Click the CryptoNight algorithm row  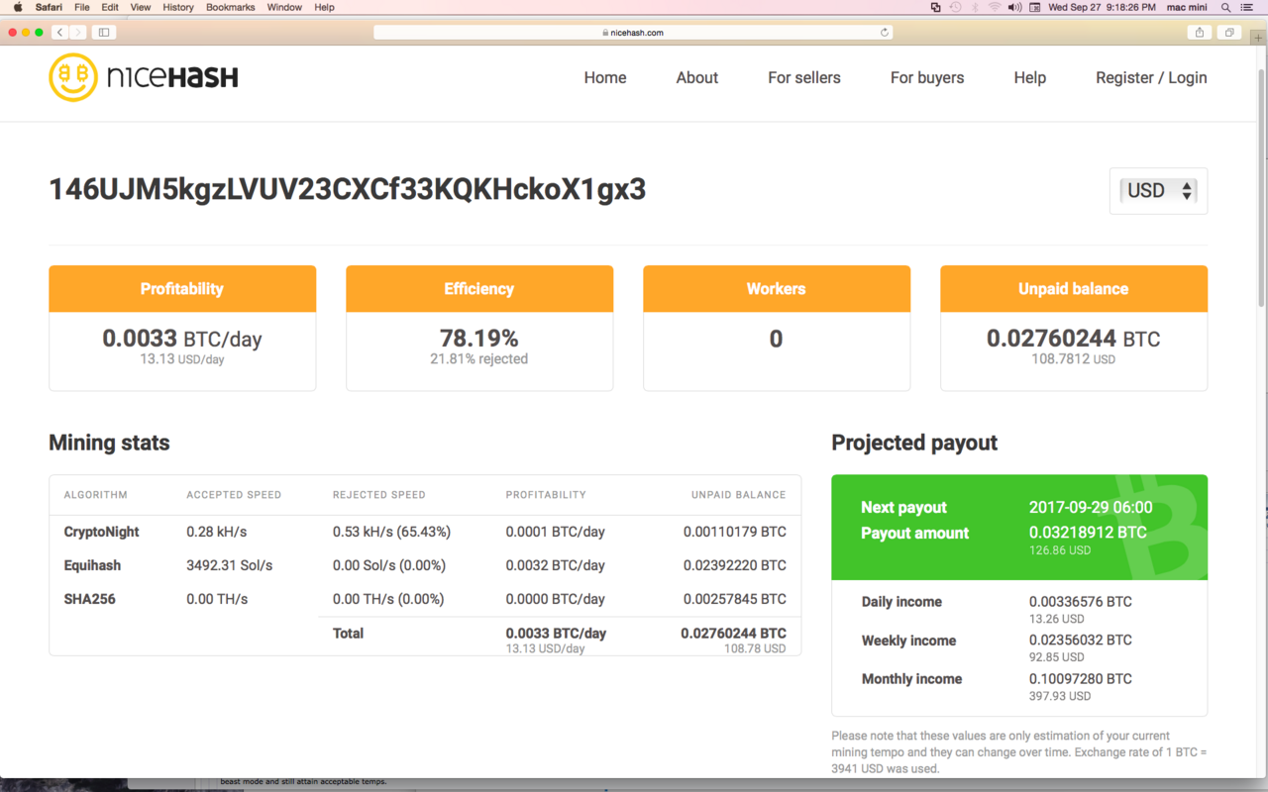pyautogui.click(x=425, y=532)
